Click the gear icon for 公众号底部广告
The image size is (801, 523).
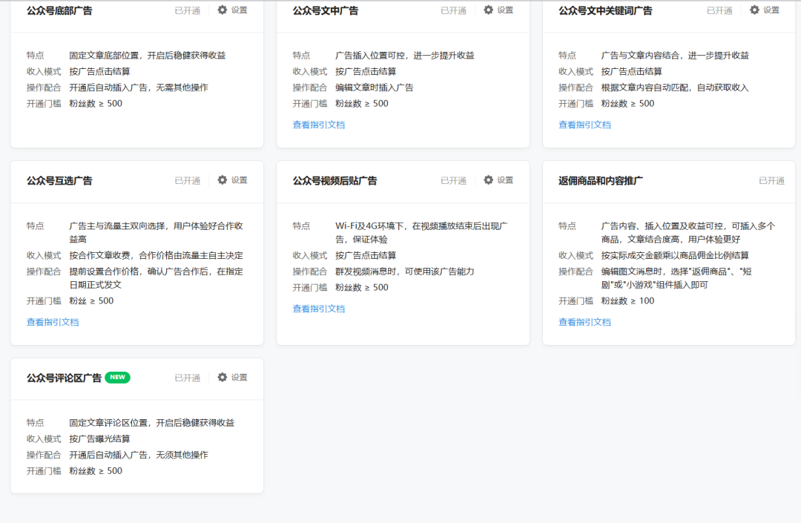click(222, 10)
